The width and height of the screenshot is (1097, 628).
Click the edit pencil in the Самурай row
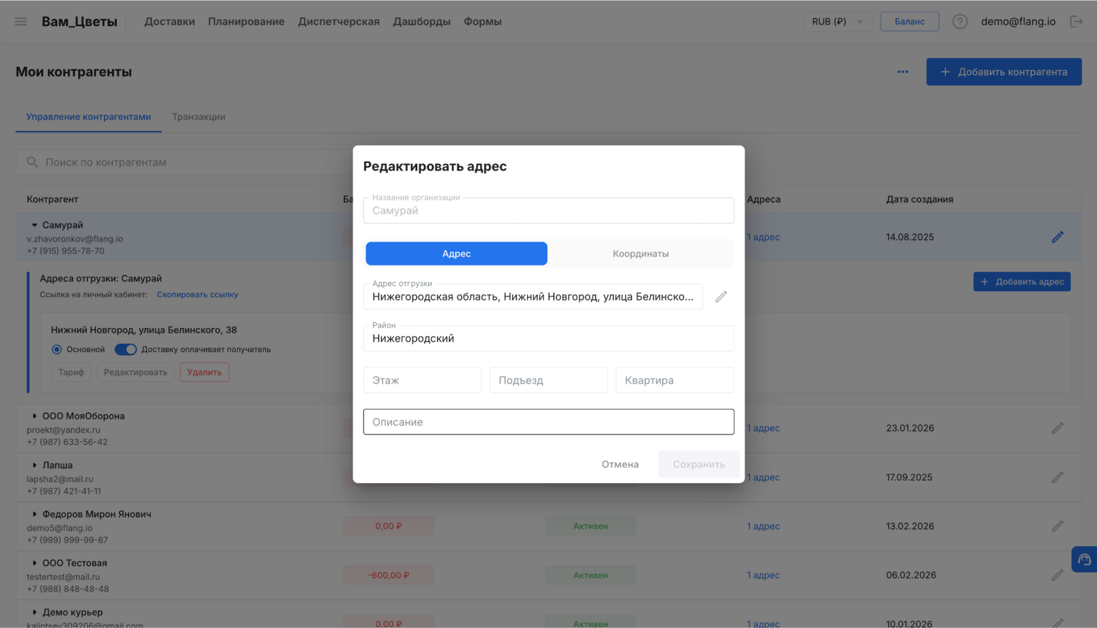(1058, 237)
